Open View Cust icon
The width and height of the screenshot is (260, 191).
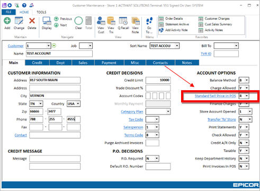pos(101,21)
